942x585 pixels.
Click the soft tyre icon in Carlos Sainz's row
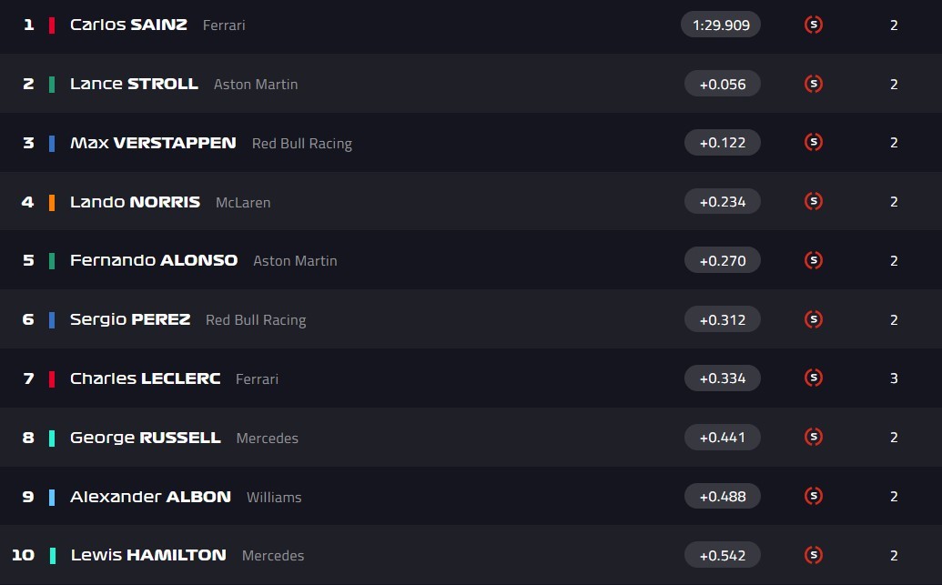pos(814,25)
